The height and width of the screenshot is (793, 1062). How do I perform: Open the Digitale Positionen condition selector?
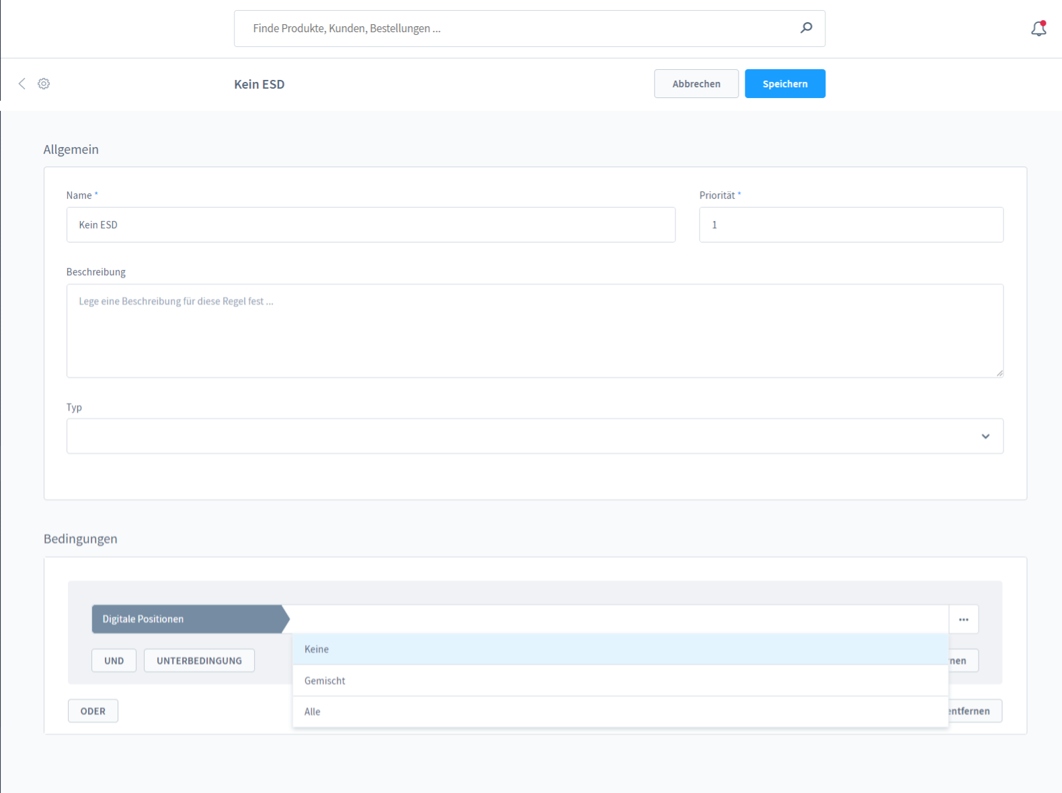click(190, 619)
